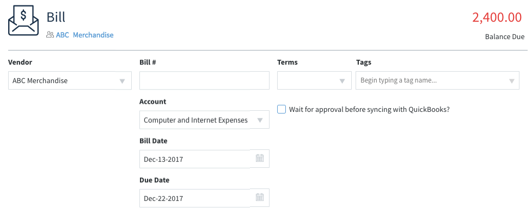532x214 pixels.
Task: Open the Due Date calendar picker icon
Action: (x=260, y=197)
